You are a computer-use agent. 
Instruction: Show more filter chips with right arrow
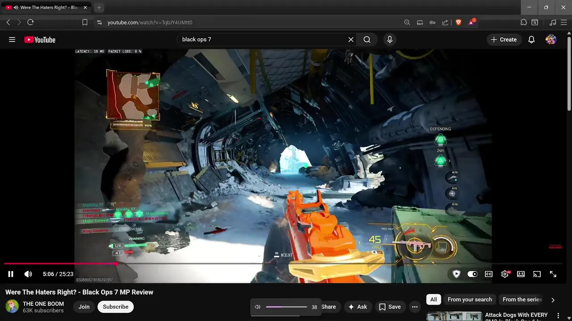pyautogui.click(x=553, y=300)
